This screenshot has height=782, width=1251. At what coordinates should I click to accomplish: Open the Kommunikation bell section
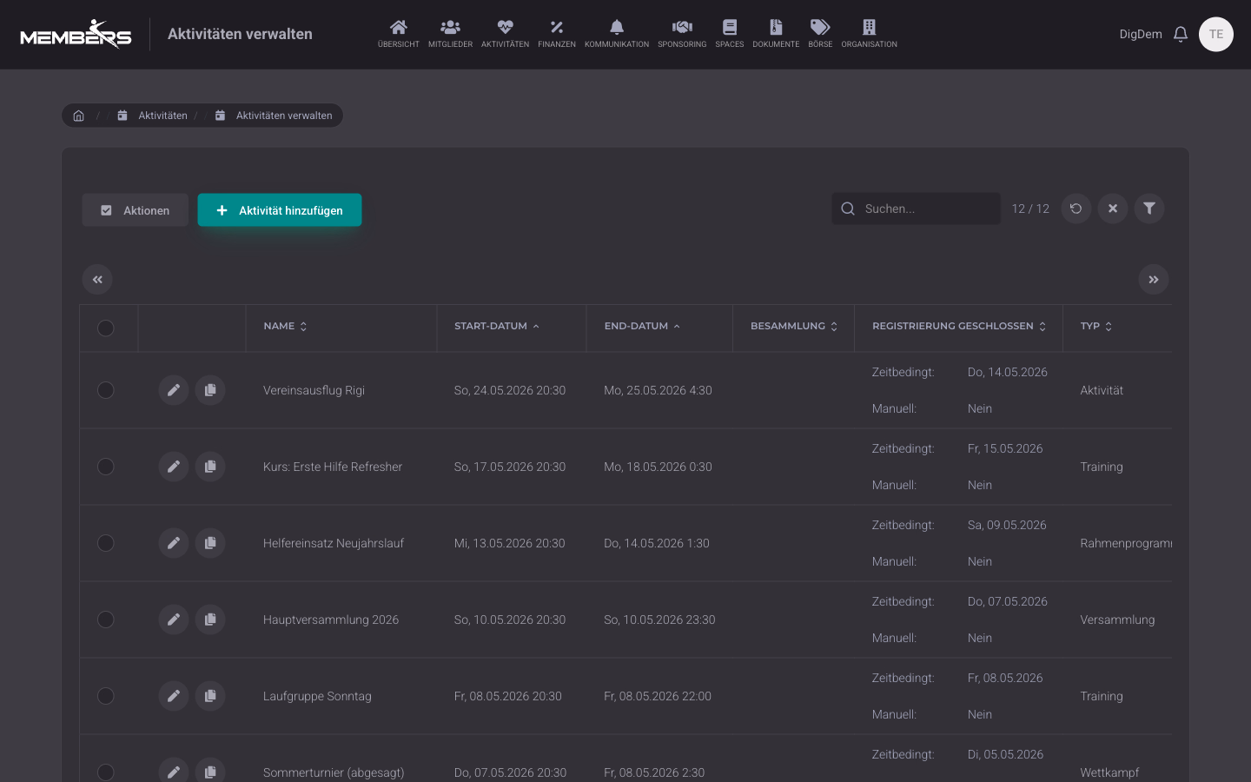click(617, 34)
